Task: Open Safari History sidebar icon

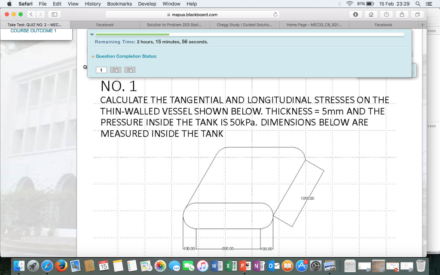Action: click(x=386, y=14)
